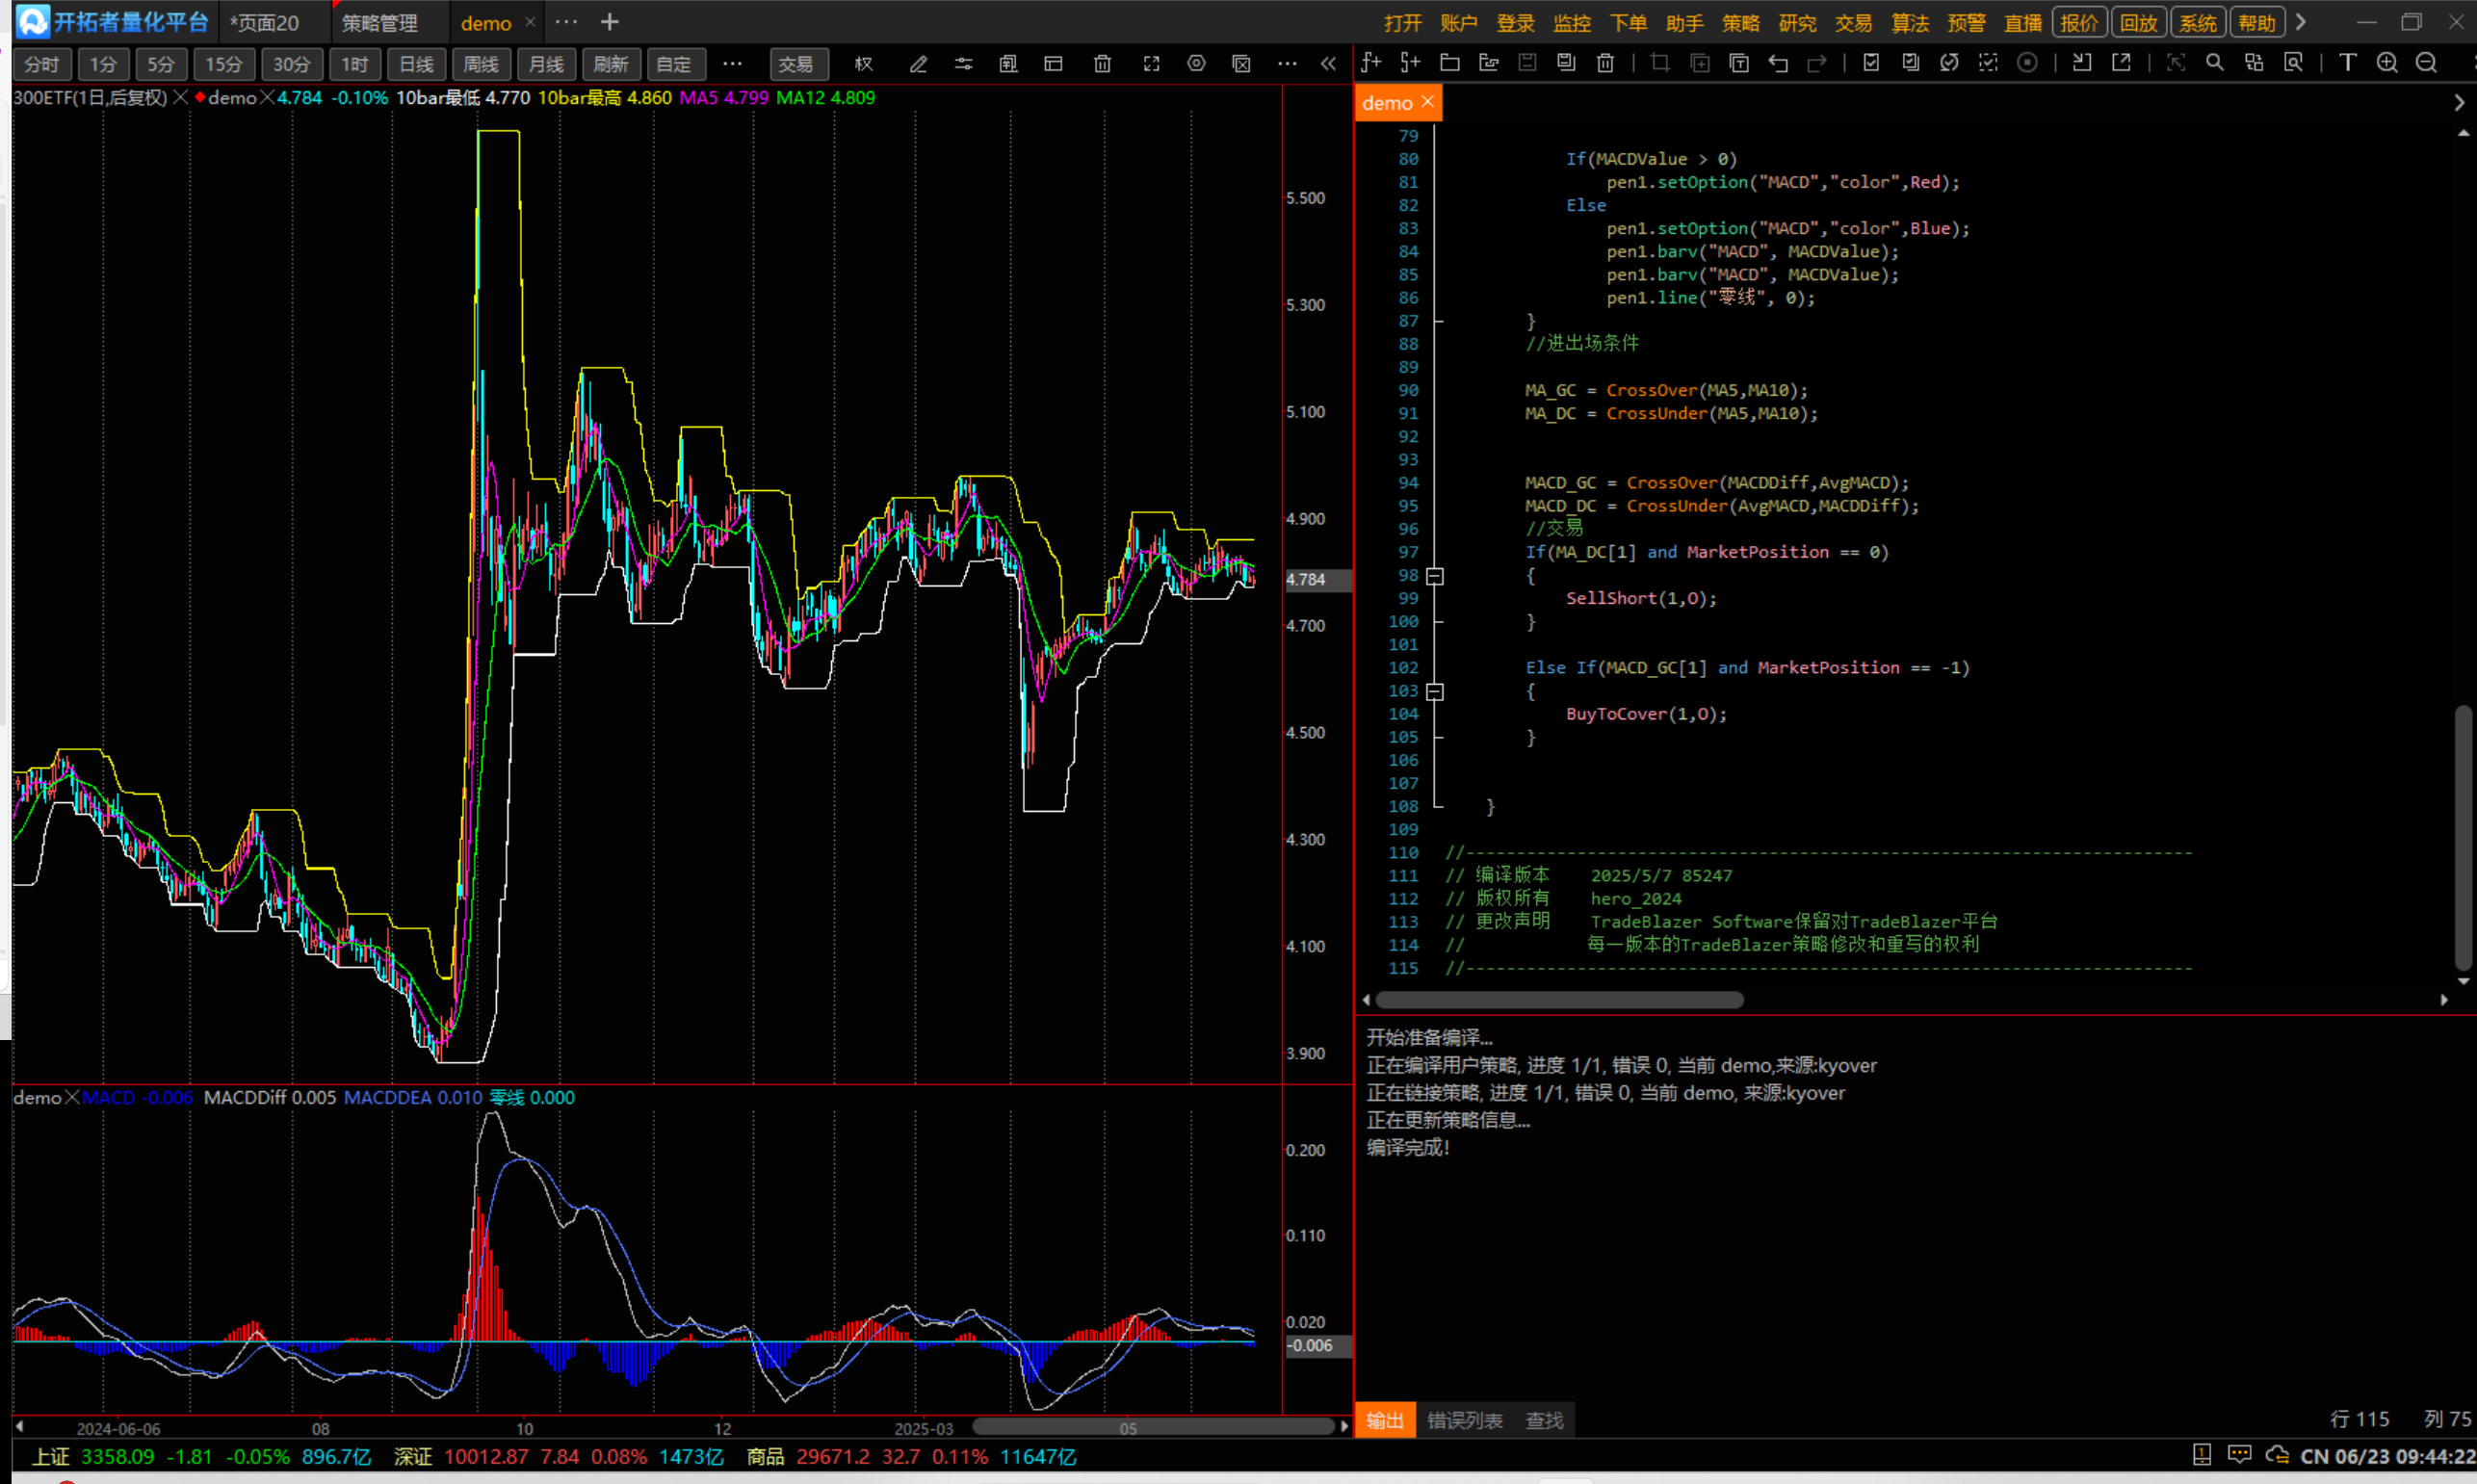
Task: Open the 算法 menu
Action: click(x=1910, y=23)
